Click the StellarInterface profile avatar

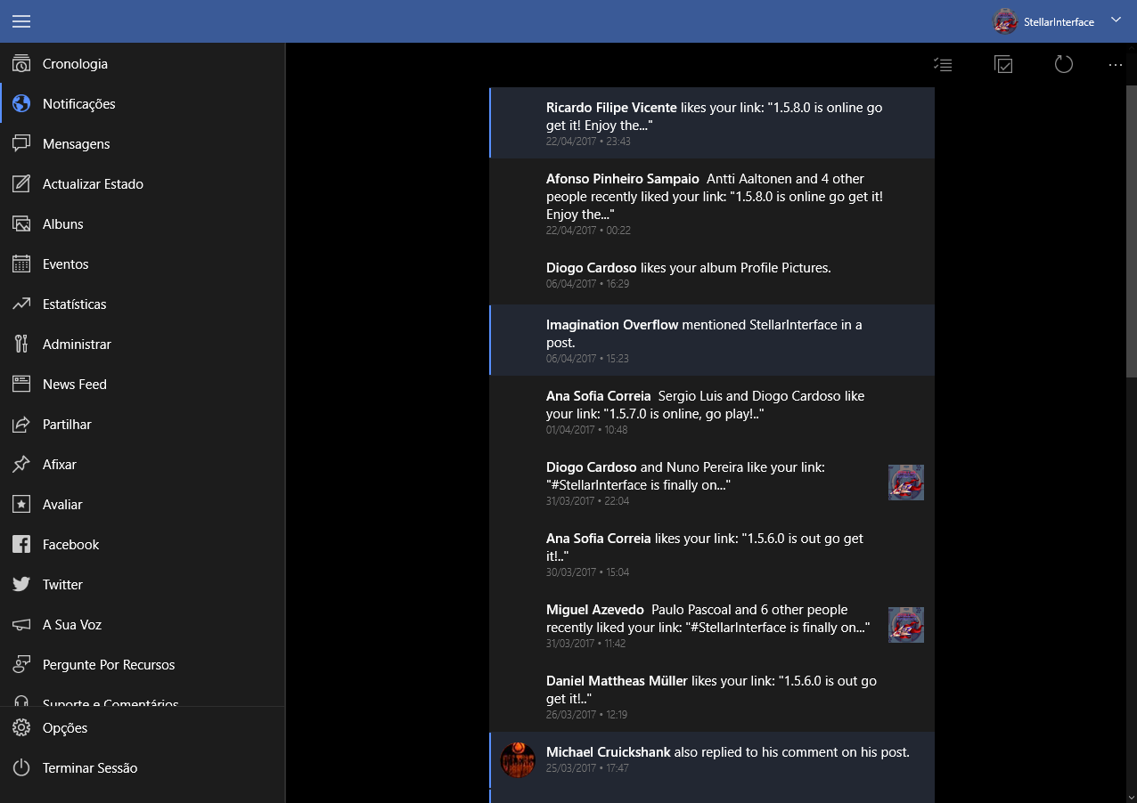1004,20
